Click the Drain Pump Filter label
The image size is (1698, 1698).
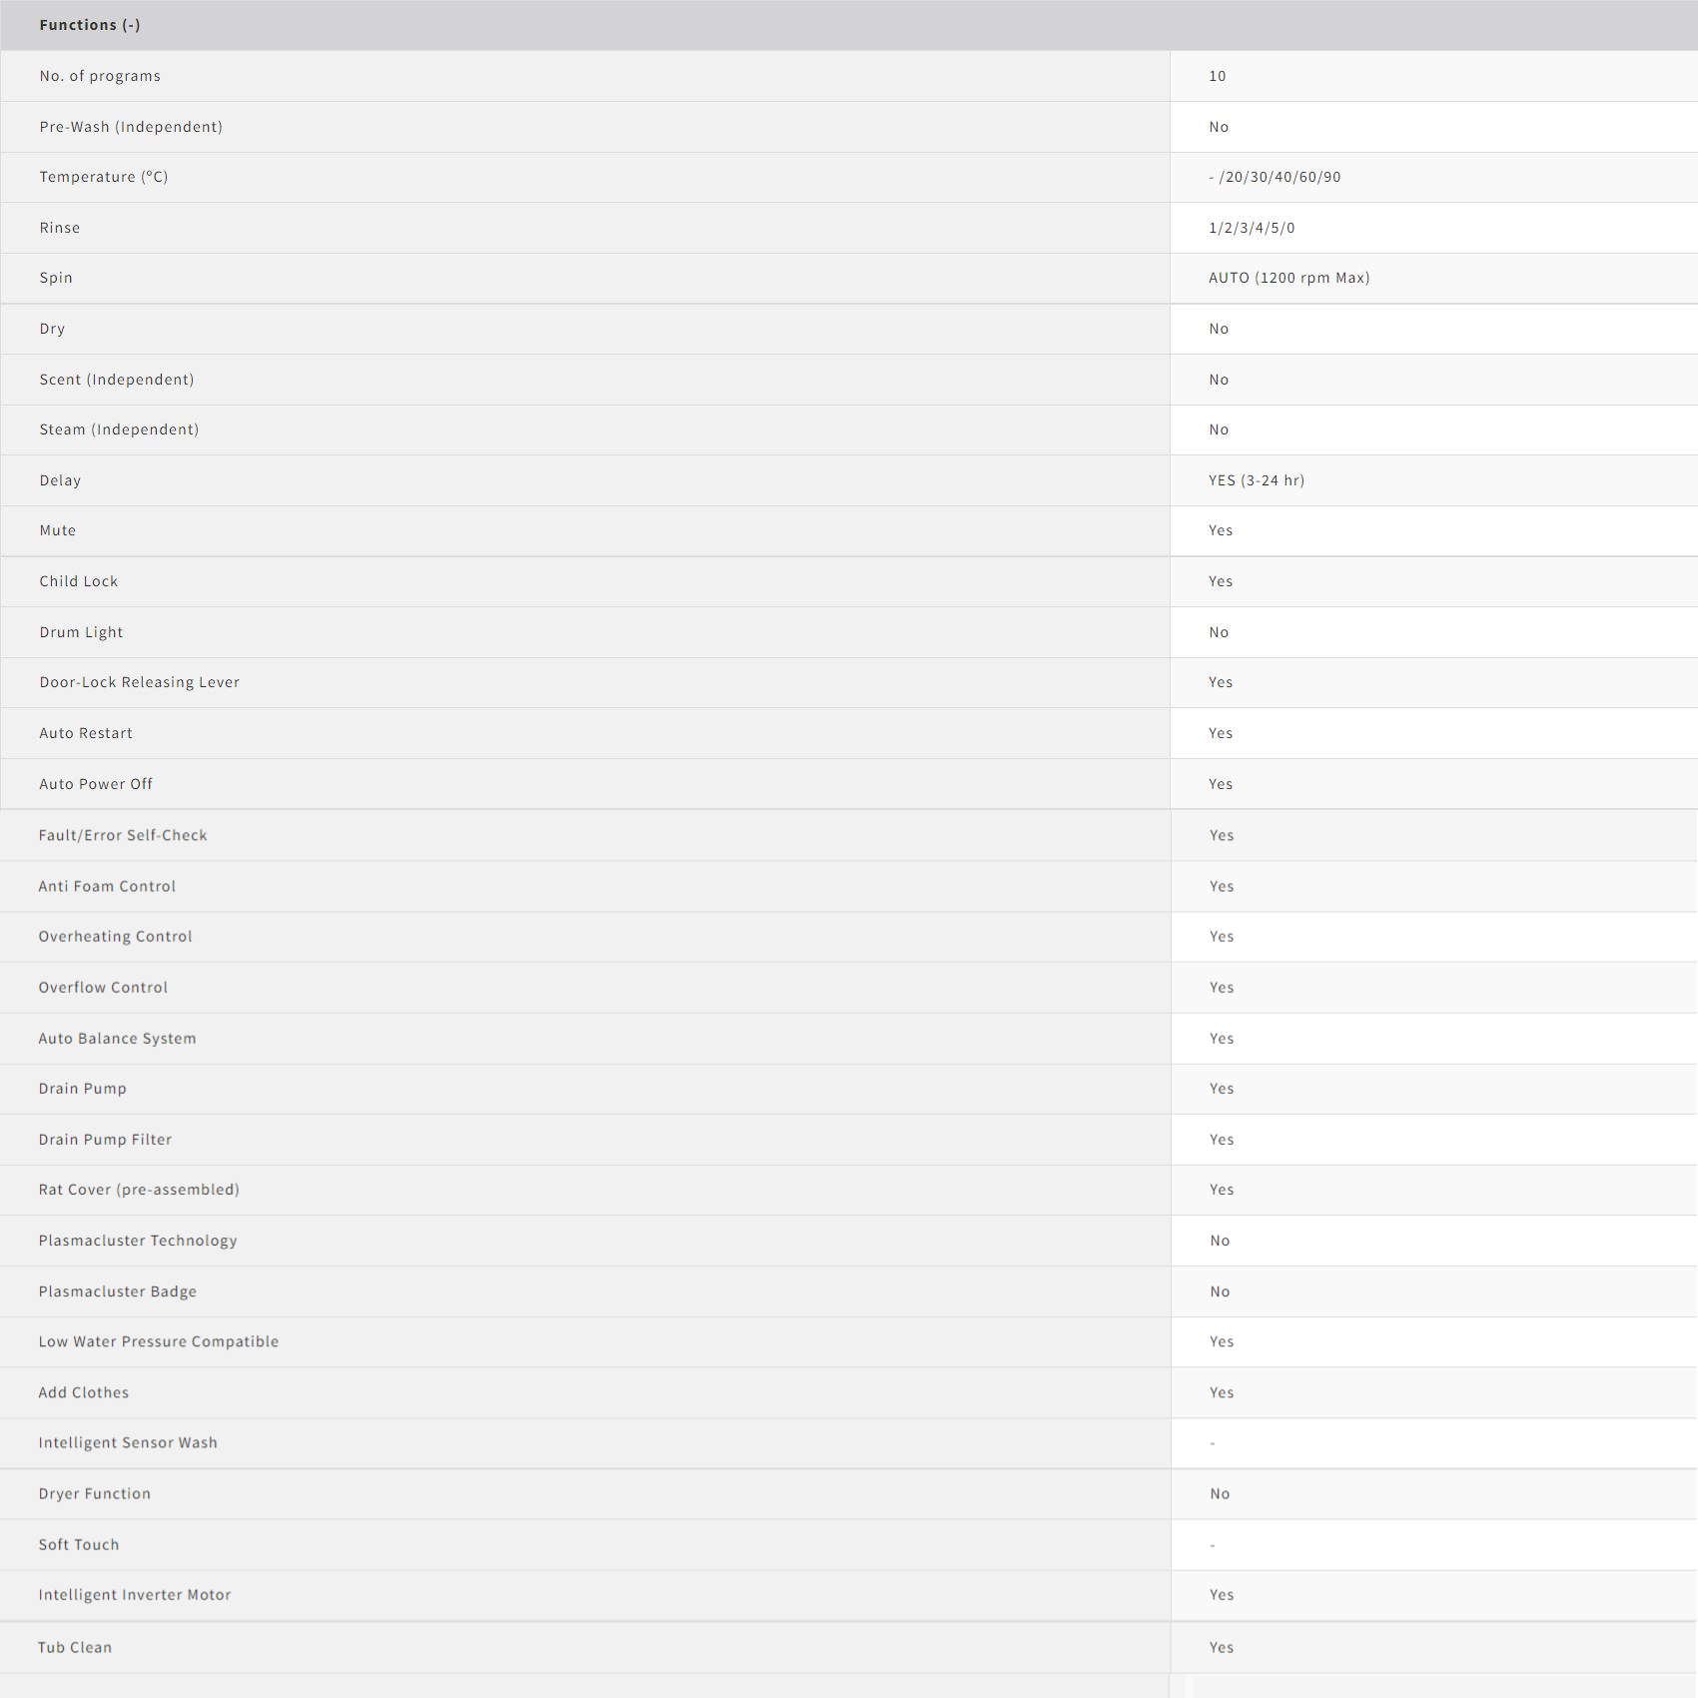pos(105,1140)
